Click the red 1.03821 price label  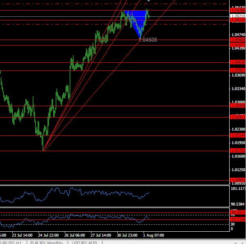[238, 70]
